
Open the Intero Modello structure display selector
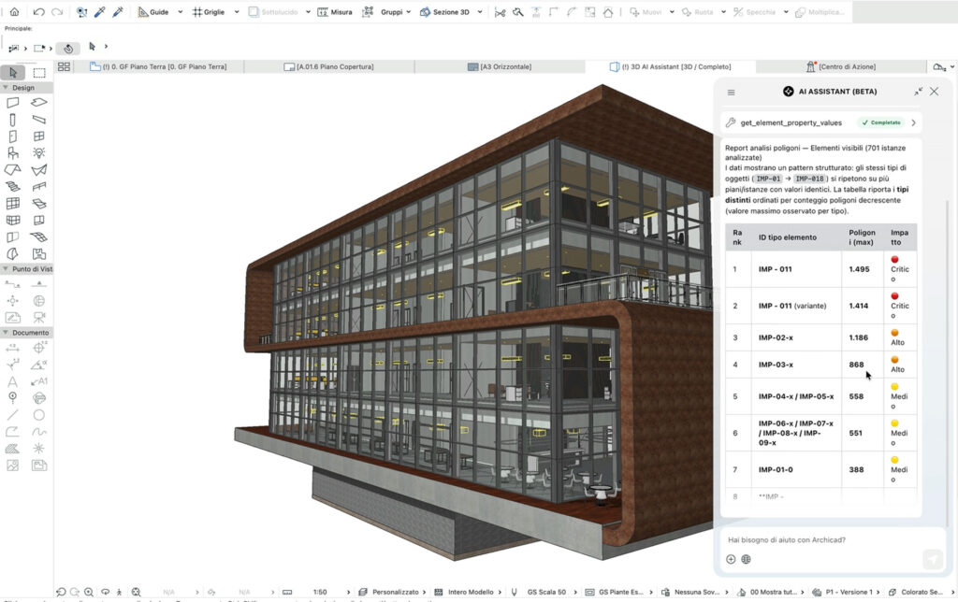[470, 593]
